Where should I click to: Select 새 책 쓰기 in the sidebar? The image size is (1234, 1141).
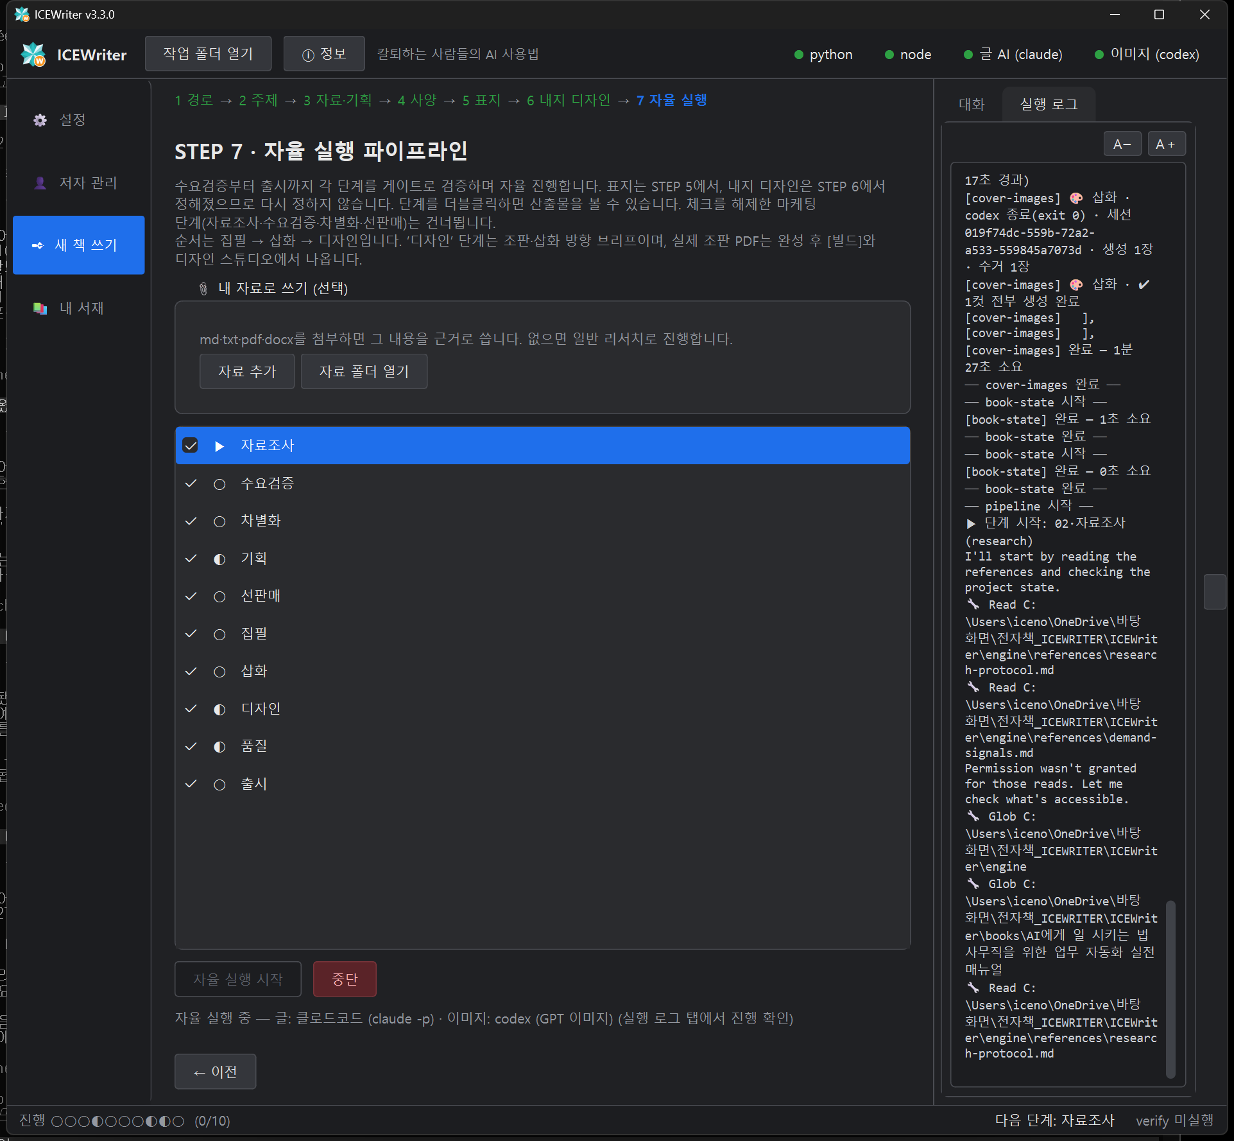pyautogui.click(x=78, y=245)
